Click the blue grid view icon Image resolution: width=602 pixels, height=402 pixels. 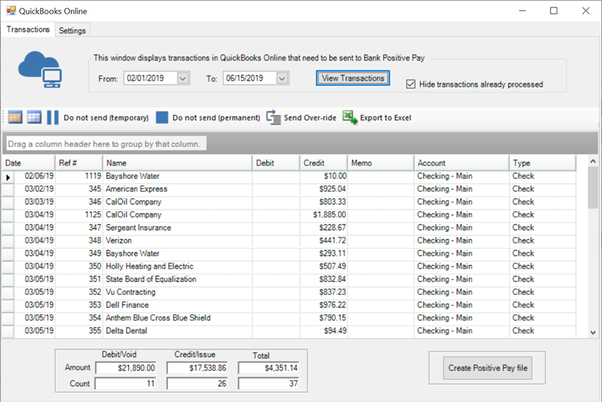pos(34,117)
